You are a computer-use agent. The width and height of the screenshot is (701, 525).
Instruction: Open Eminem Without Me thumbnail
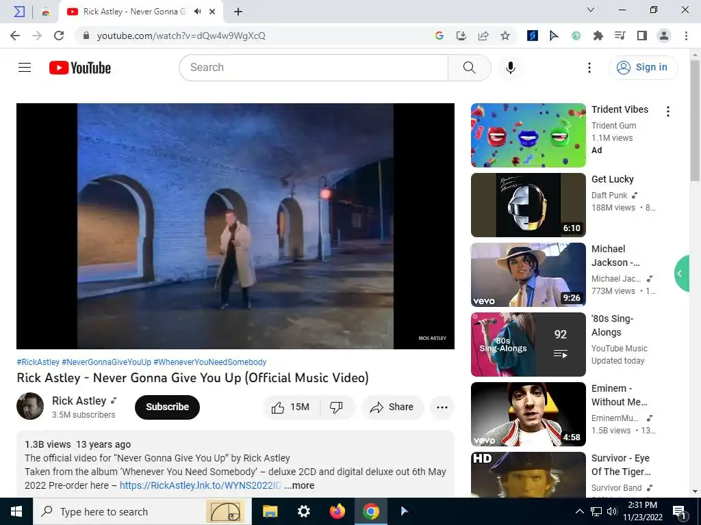click(x=528, y=414)
